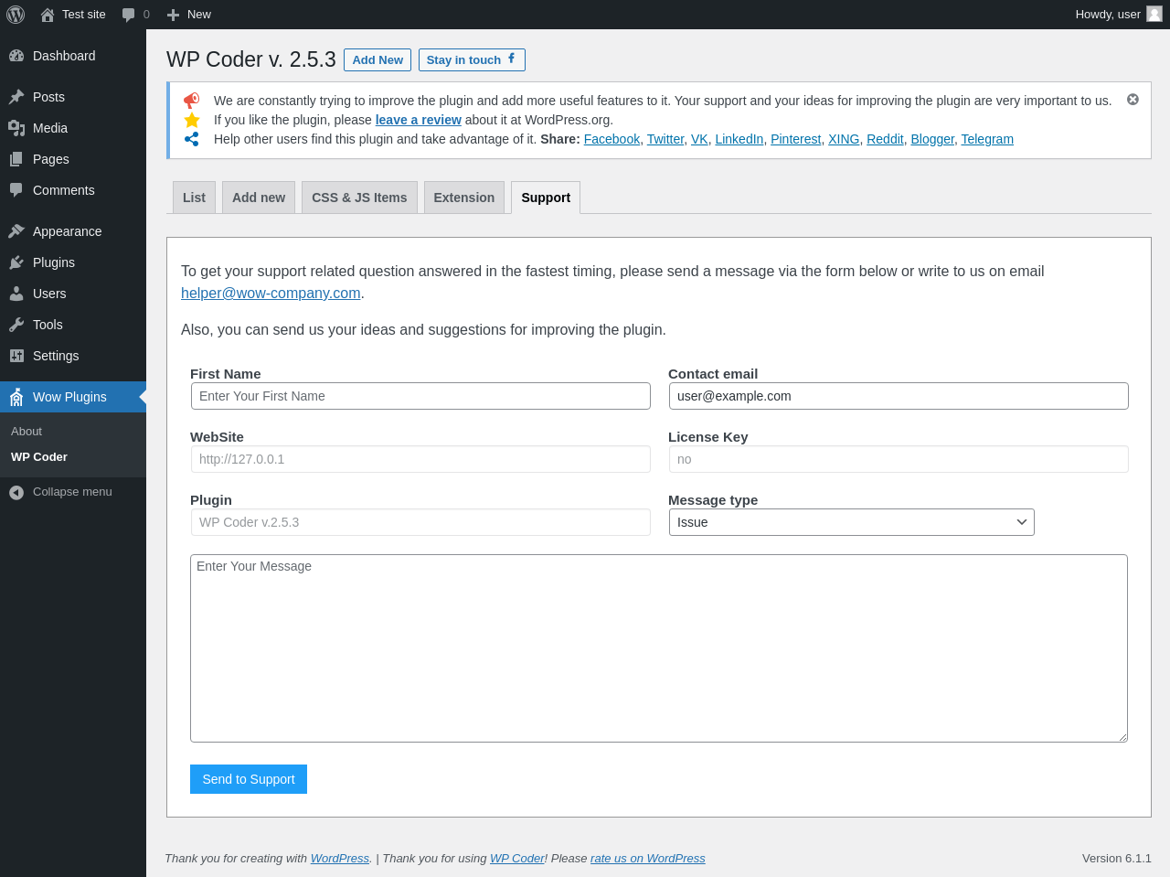Focus the Enter Your Message textarea
The image size is (1170, 877).
click(x=659, y=648)
